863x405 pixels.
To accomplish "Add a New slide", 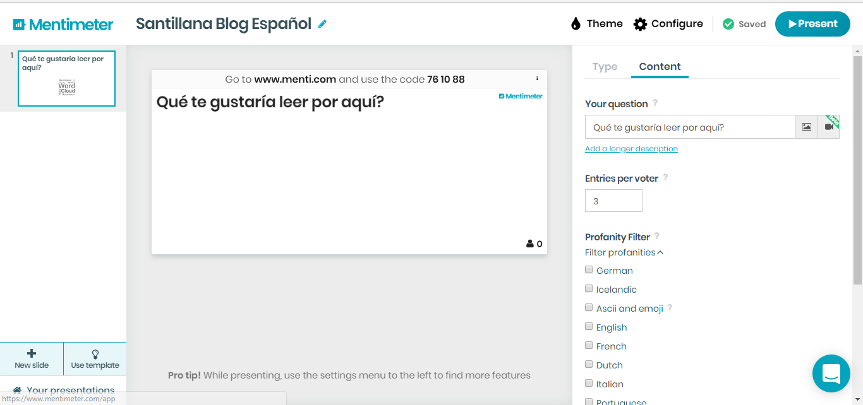I will pyautogui.click(x=32, y=358).
